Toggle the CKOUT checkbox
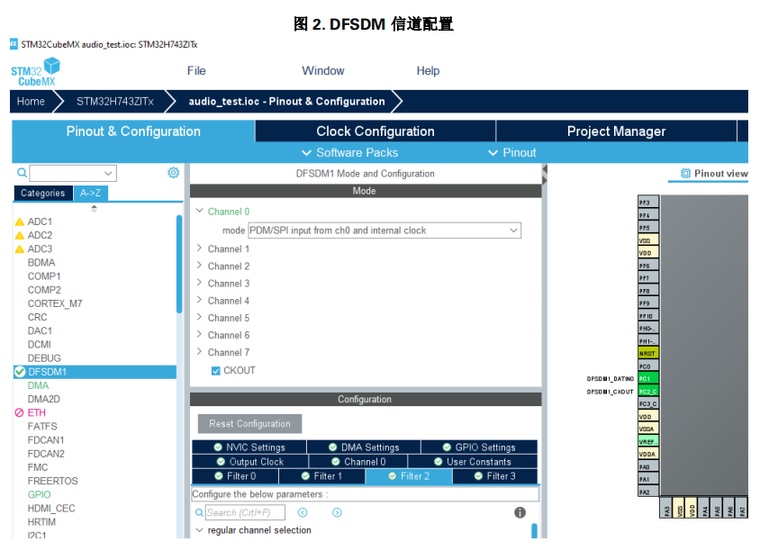The width and height of the screenshot is (769, 560). click(216, 371)
